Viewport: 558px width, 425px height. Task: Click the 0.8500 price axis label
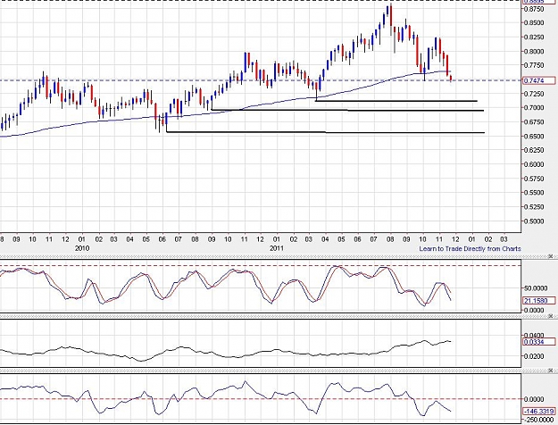pyautogui.click(x=535, y=23)
